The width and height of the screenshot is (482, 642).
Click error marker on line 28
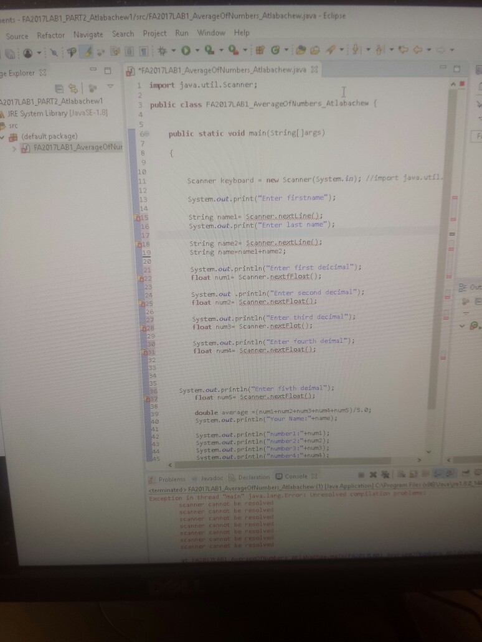click(144, 328)
